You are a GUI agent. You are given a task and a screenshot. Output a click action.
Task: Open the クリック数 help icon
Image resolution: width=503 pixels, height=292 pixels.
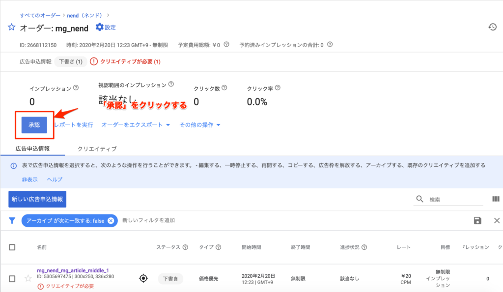pyautogui.click(x=224, y=88)
